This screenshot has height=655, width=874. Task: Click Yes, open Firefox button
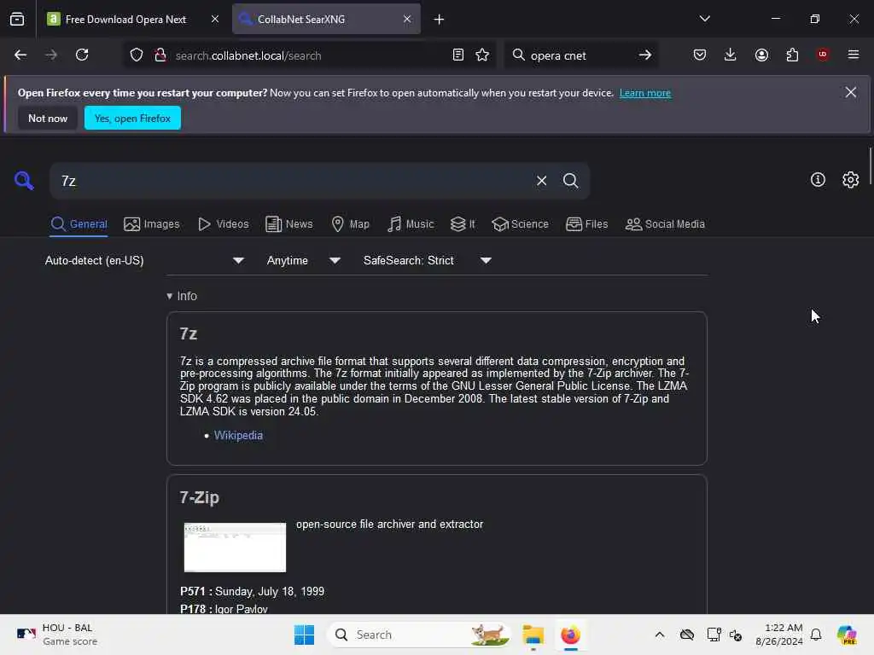click(132, 118)
